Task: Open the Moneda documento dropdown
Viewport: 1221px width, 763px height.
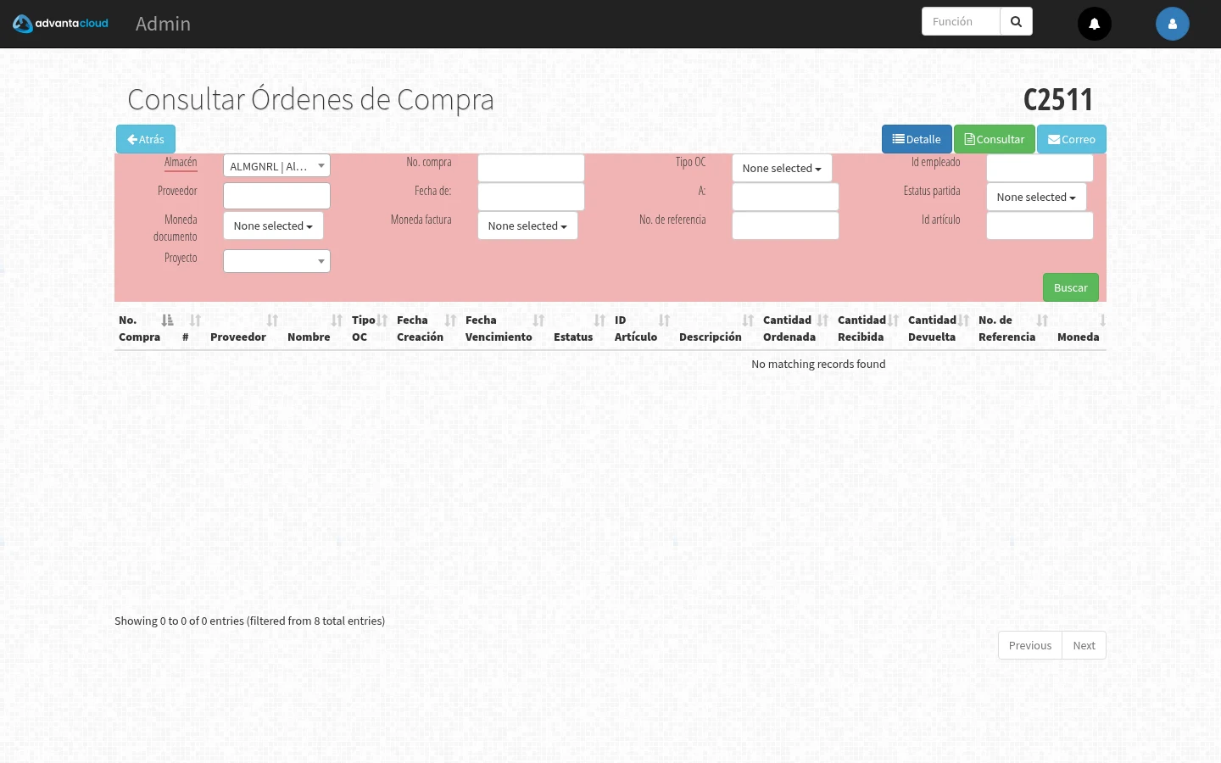Action: [x=273, y=226]
